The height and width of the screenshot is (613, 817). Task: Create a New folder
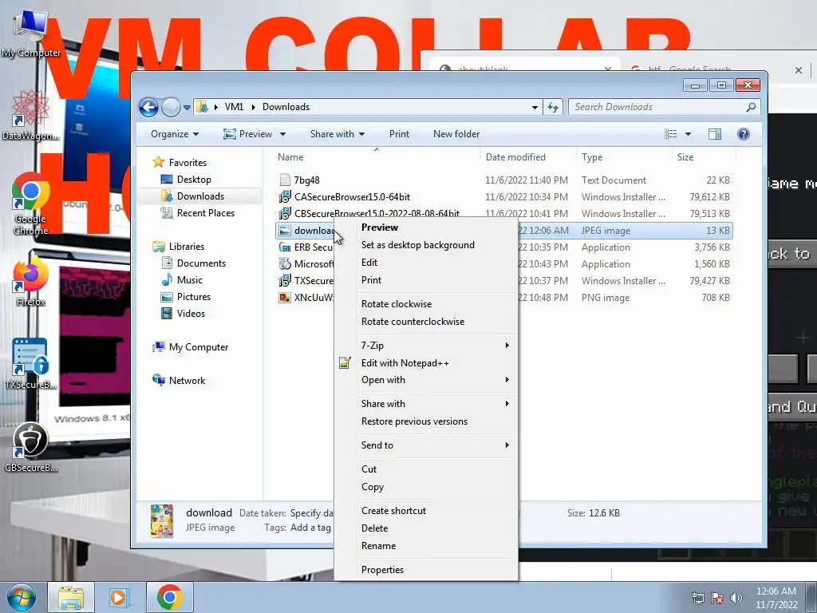coord(456,134)
